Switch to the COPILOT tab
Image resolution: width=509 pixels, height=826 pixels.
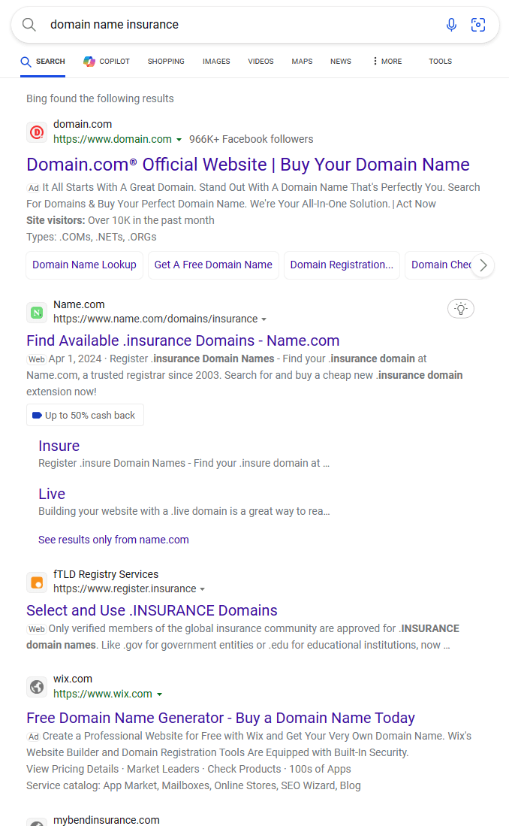tap(107, 61)
